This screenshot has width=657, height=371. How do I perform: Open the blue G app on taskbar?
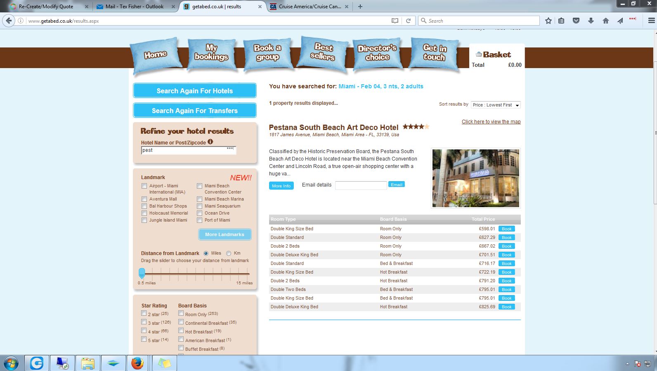(37, 363)
